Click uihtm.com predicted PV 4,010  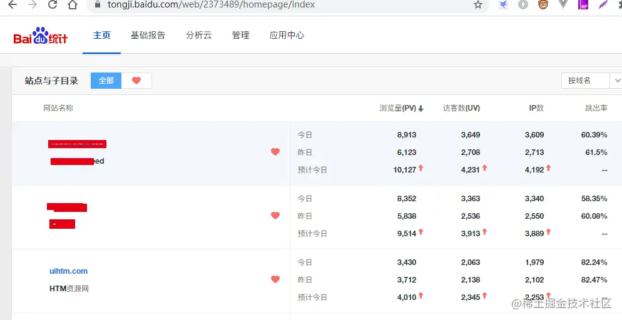407,297
